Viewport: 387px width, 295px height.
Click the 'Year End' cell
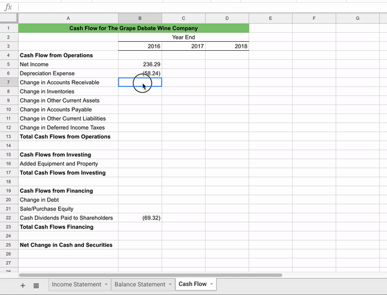[x=183, y=37]
